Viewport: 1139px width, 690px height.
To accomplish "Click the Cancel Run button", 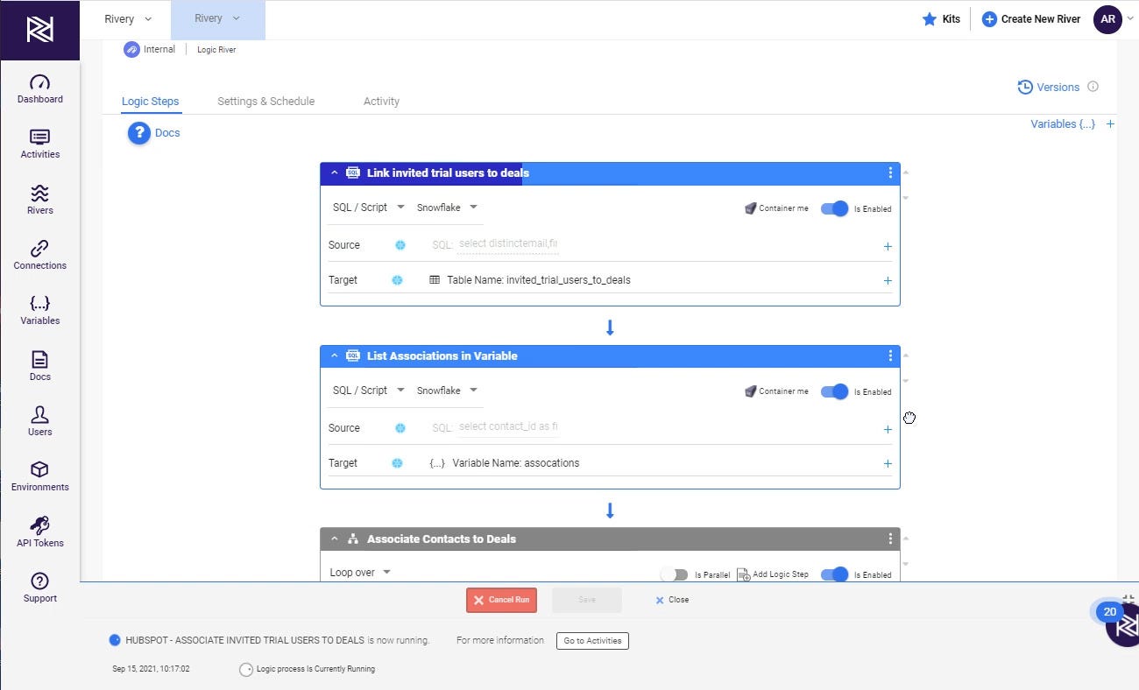I will click(501, 600).
